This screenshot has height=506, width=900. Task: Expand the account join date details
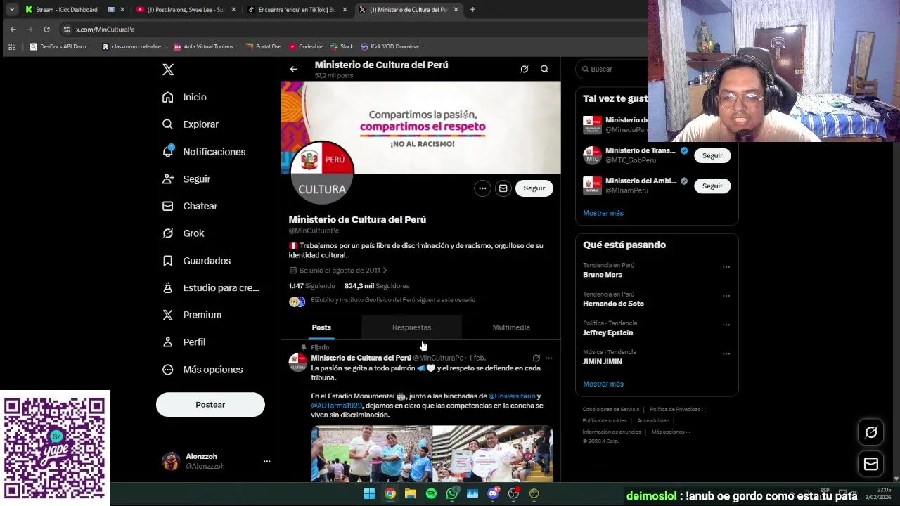tap(338, 271)
